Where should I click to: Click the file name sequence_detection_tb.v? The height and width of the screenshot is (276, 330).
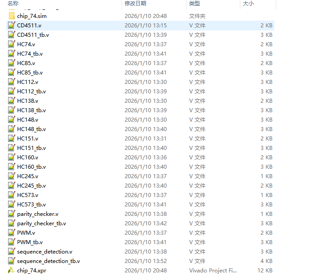point(48,261)
